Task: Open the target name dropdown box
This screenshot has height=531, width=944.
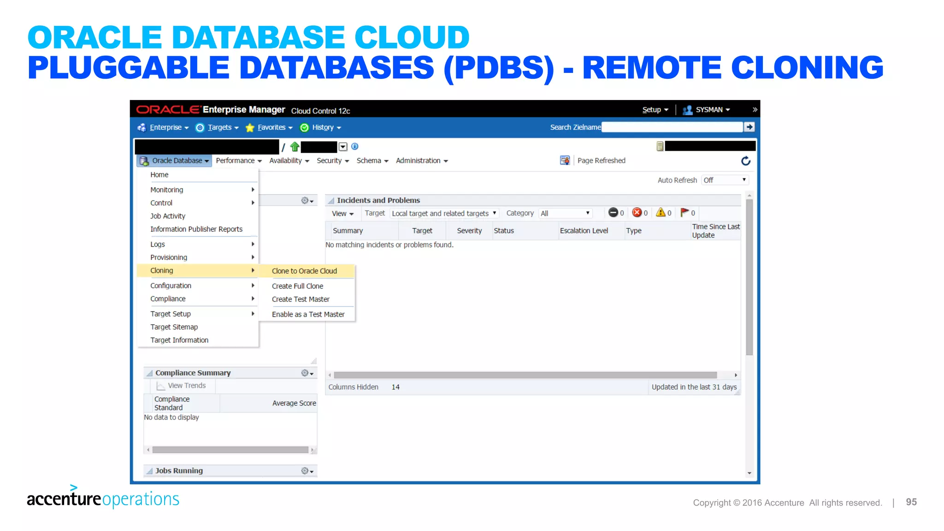Action: tap(343, 147)
